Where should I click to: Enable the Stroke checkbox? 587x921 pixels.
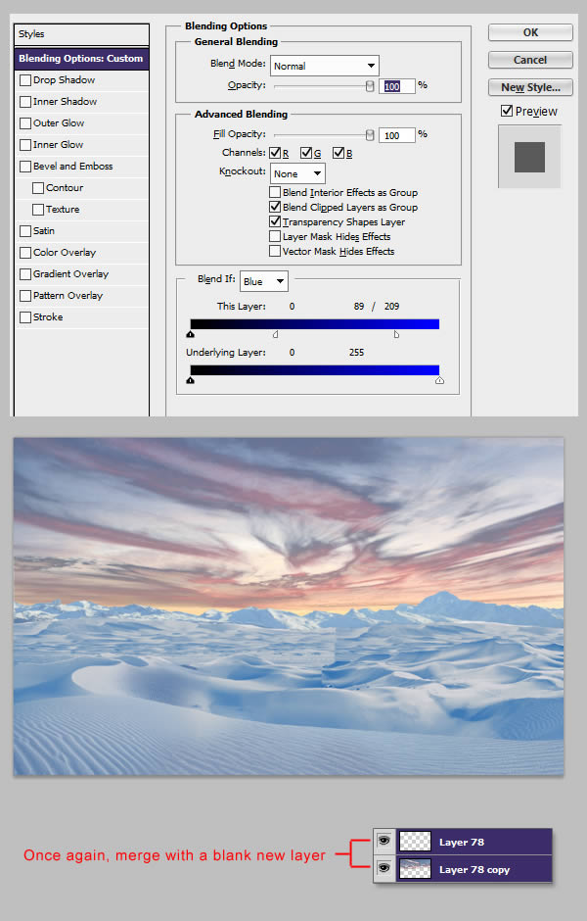[25, 317]
